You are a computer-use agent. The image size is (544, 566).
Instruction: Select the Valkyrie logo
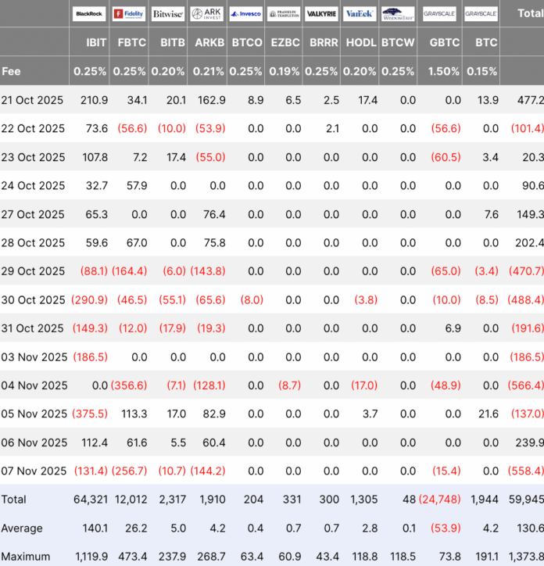[322, 14]
